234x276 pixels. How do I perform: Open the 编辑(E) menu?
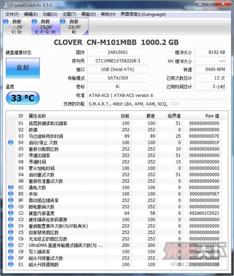point(31,14)
